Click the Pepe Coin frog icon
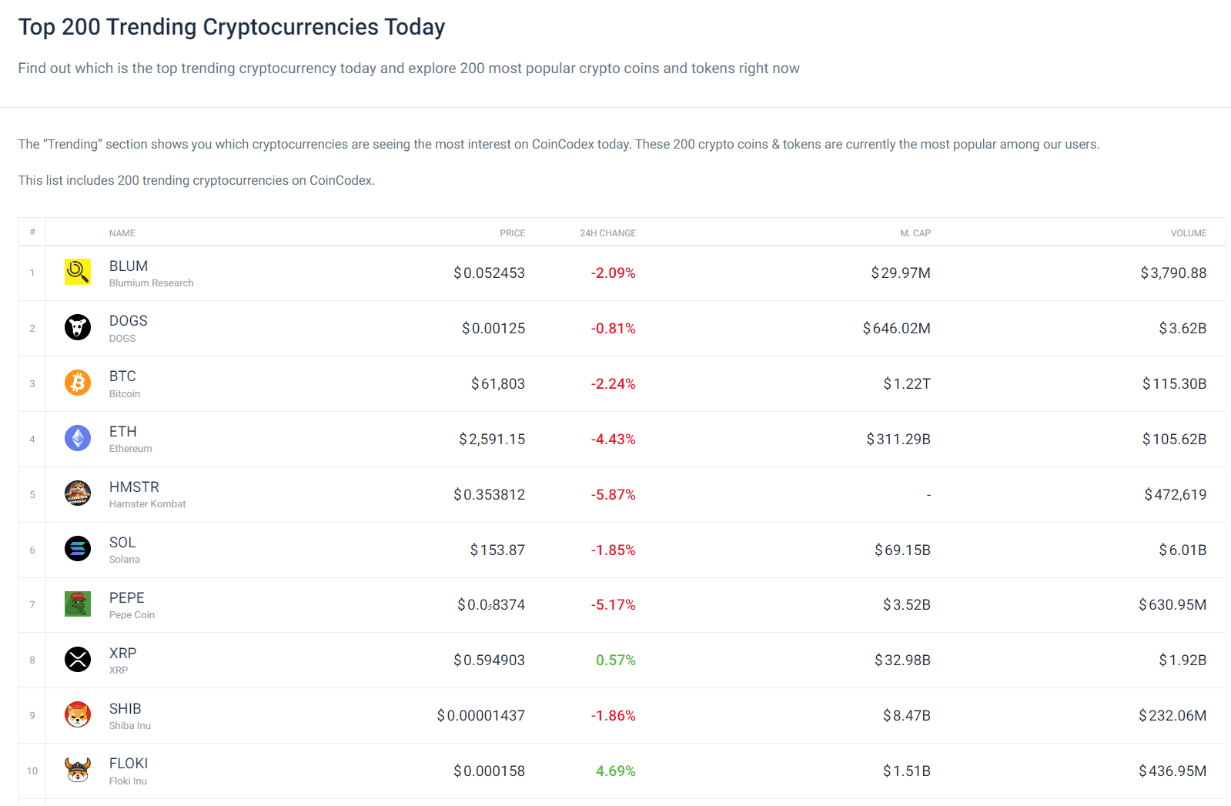Viewport: 1231px width, 806px height. click(x=78, y=604)
